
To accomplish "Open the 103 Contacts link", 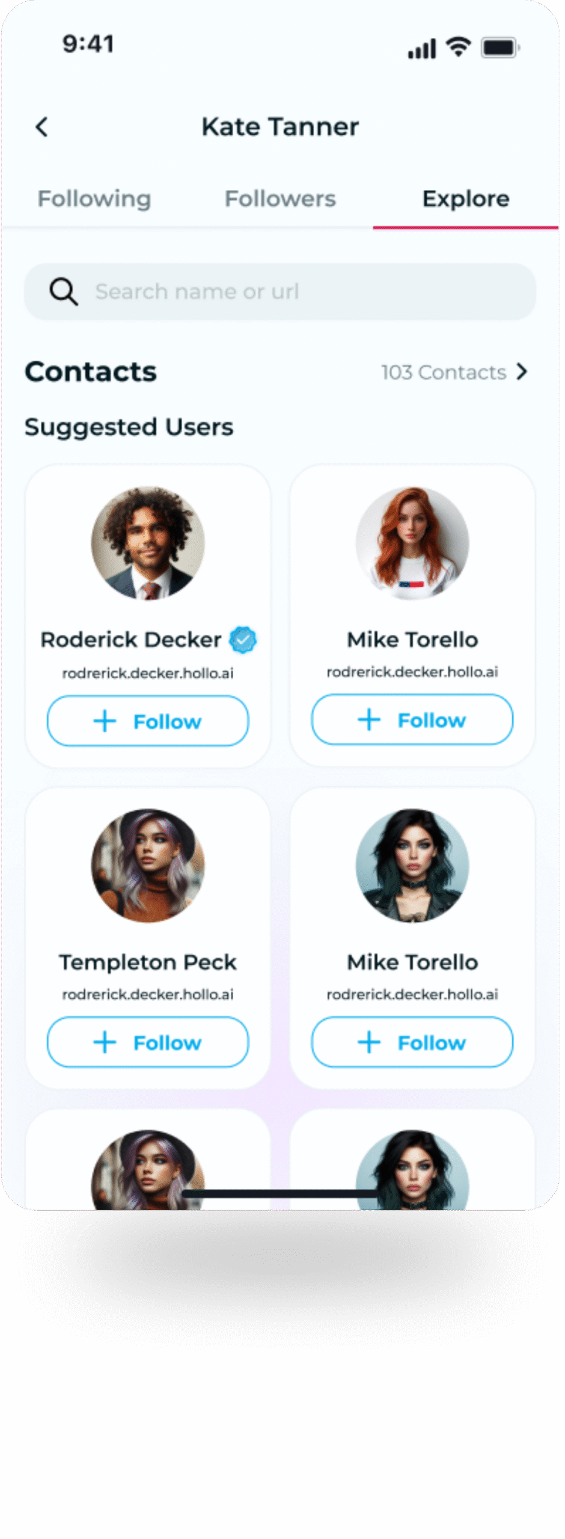I will [444, 373].
